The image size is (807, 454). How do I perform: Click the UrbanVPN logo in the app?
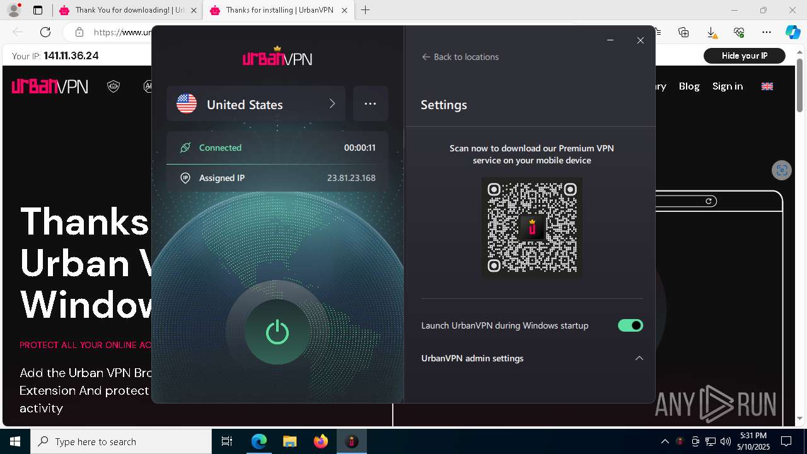point(277,57)
